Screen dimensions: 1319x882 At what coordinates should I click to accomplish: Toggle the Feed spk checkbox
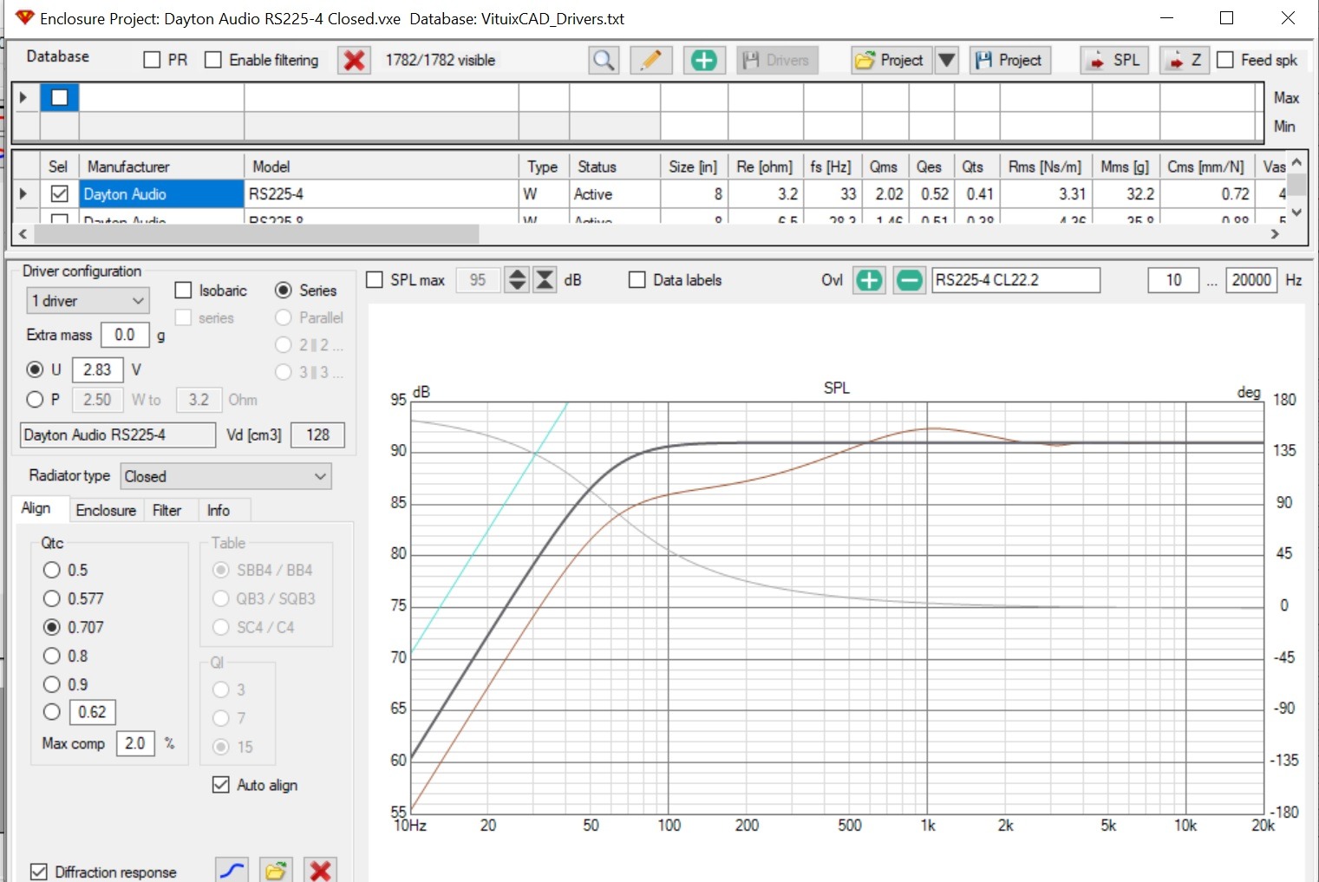(x=1225, y=60)
